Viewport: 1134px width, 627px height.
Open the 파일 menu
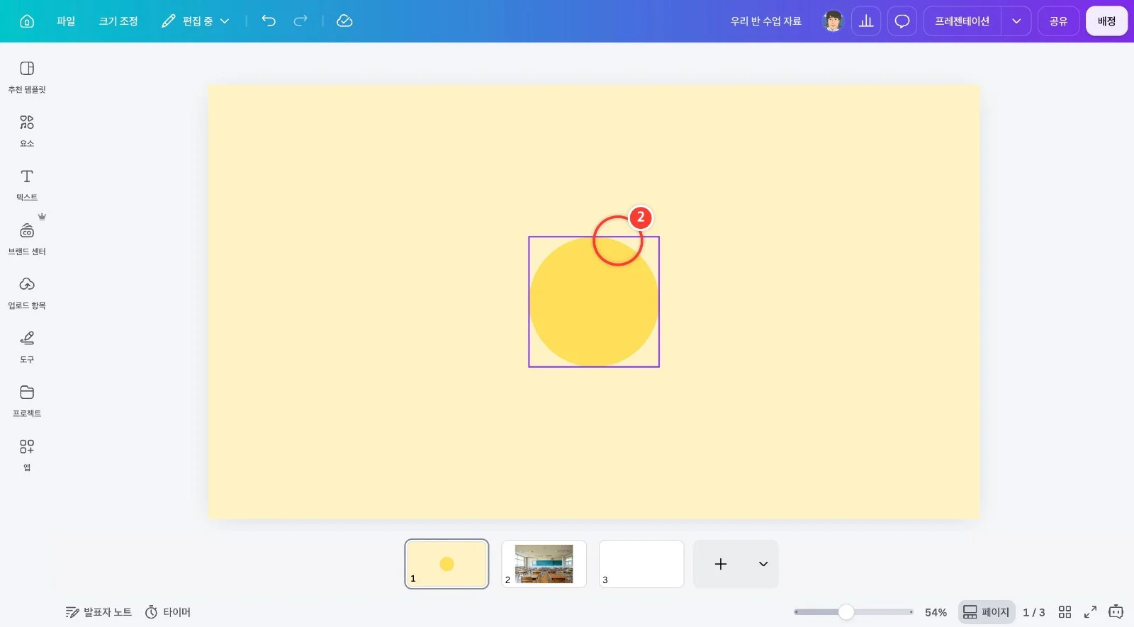click(x=66, y=21)
